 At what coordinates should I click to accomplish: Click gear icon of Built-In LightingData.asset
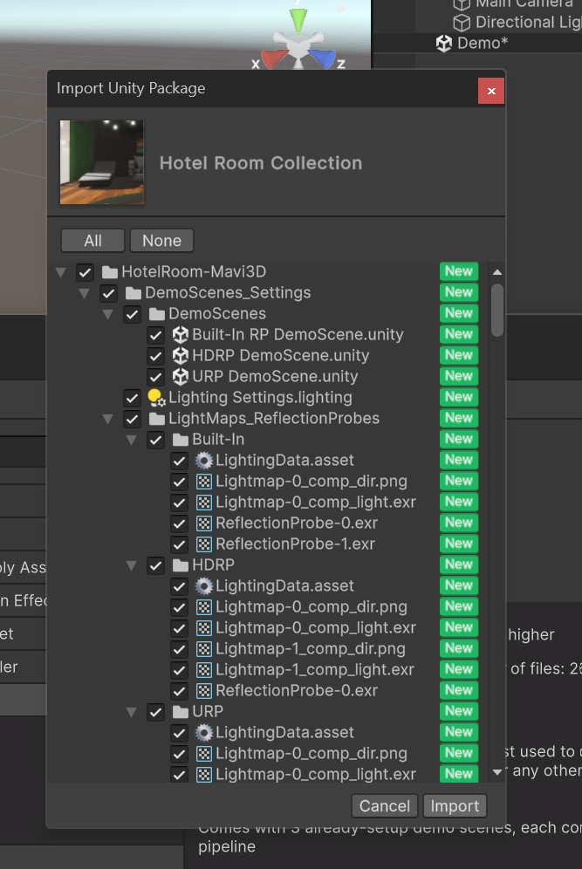(x=204, y=461)
